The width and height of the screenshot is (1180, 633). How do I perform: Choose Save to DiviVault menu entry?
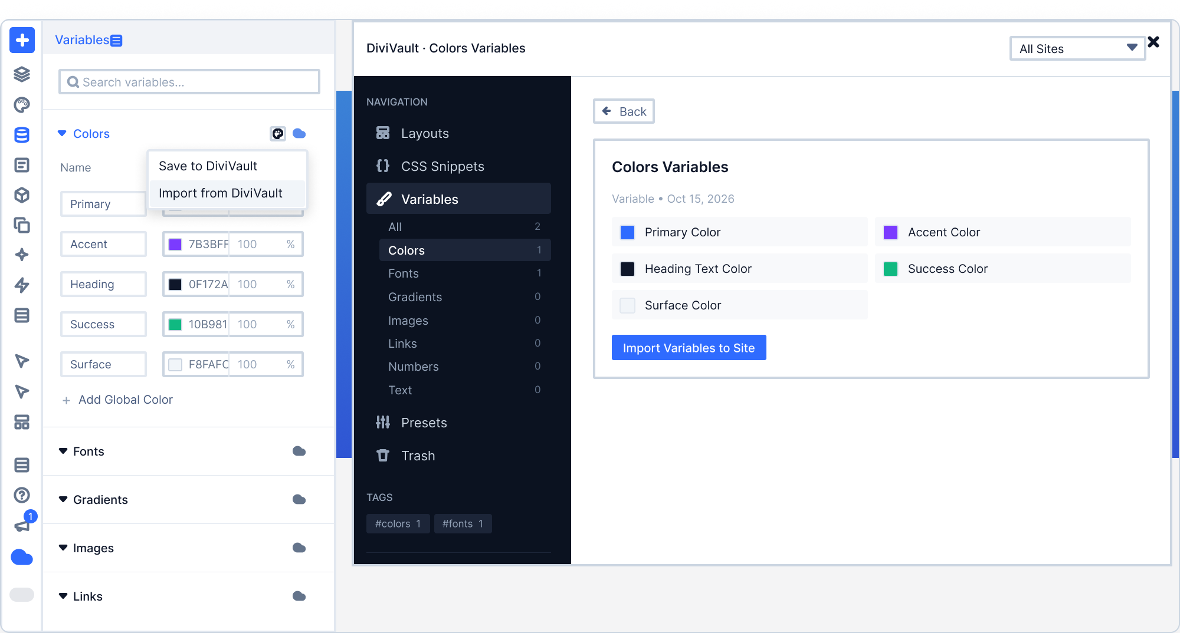[227, 166]
